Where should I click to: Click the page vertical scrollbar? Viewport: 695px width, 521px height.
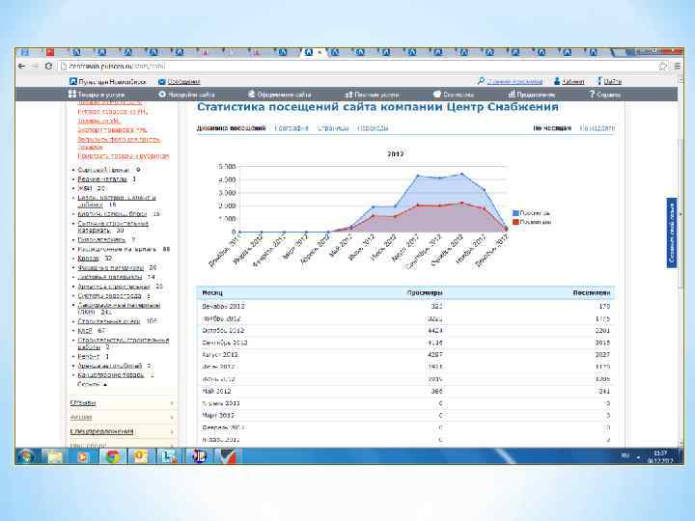point(681,212)
